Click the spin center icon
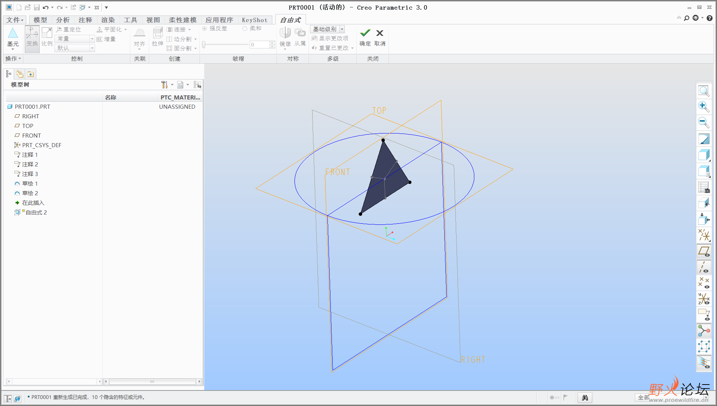This screenshot has height=406, width=717. (x=704, y=331)
